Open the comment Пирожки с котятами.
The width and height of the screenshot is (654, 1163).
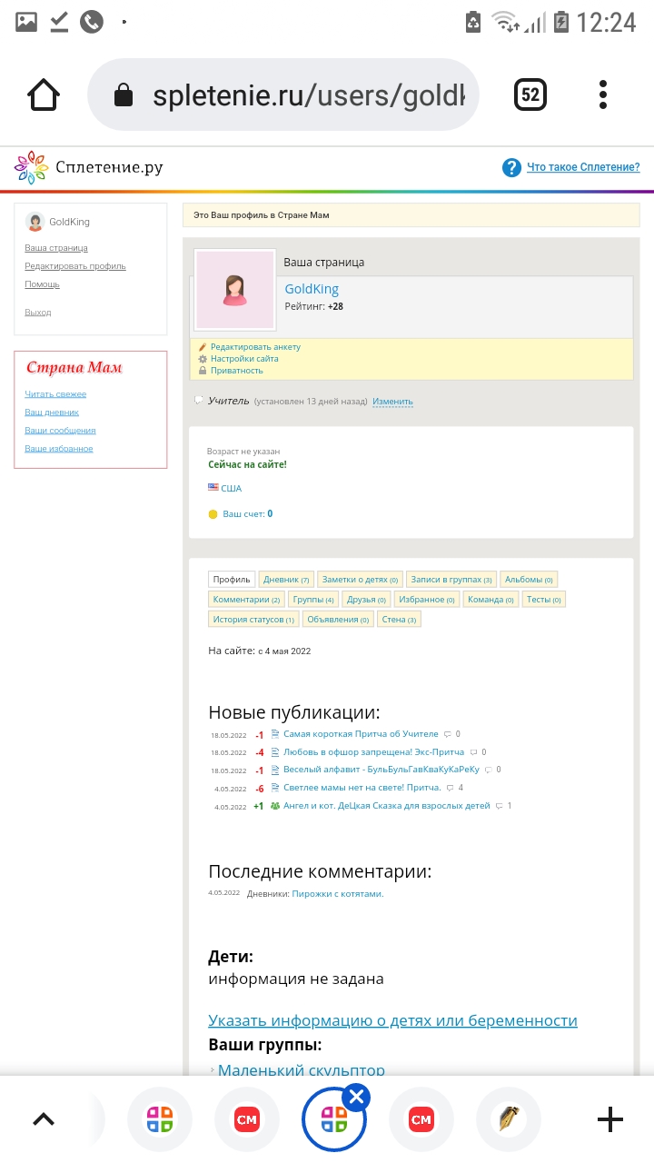[338, 893]
